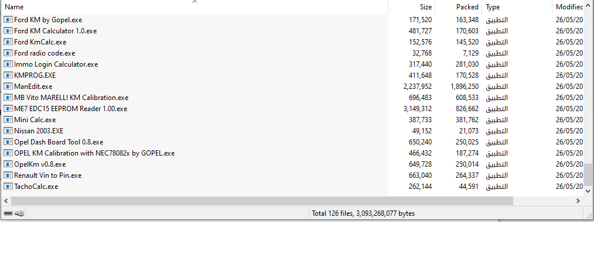594x269 pixels.
Task: Select Opel Dash Board Tool 0.8.exe
Action: pos(59,142)
